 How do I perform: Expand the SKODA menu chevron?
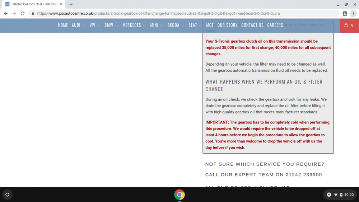point(182,25)
